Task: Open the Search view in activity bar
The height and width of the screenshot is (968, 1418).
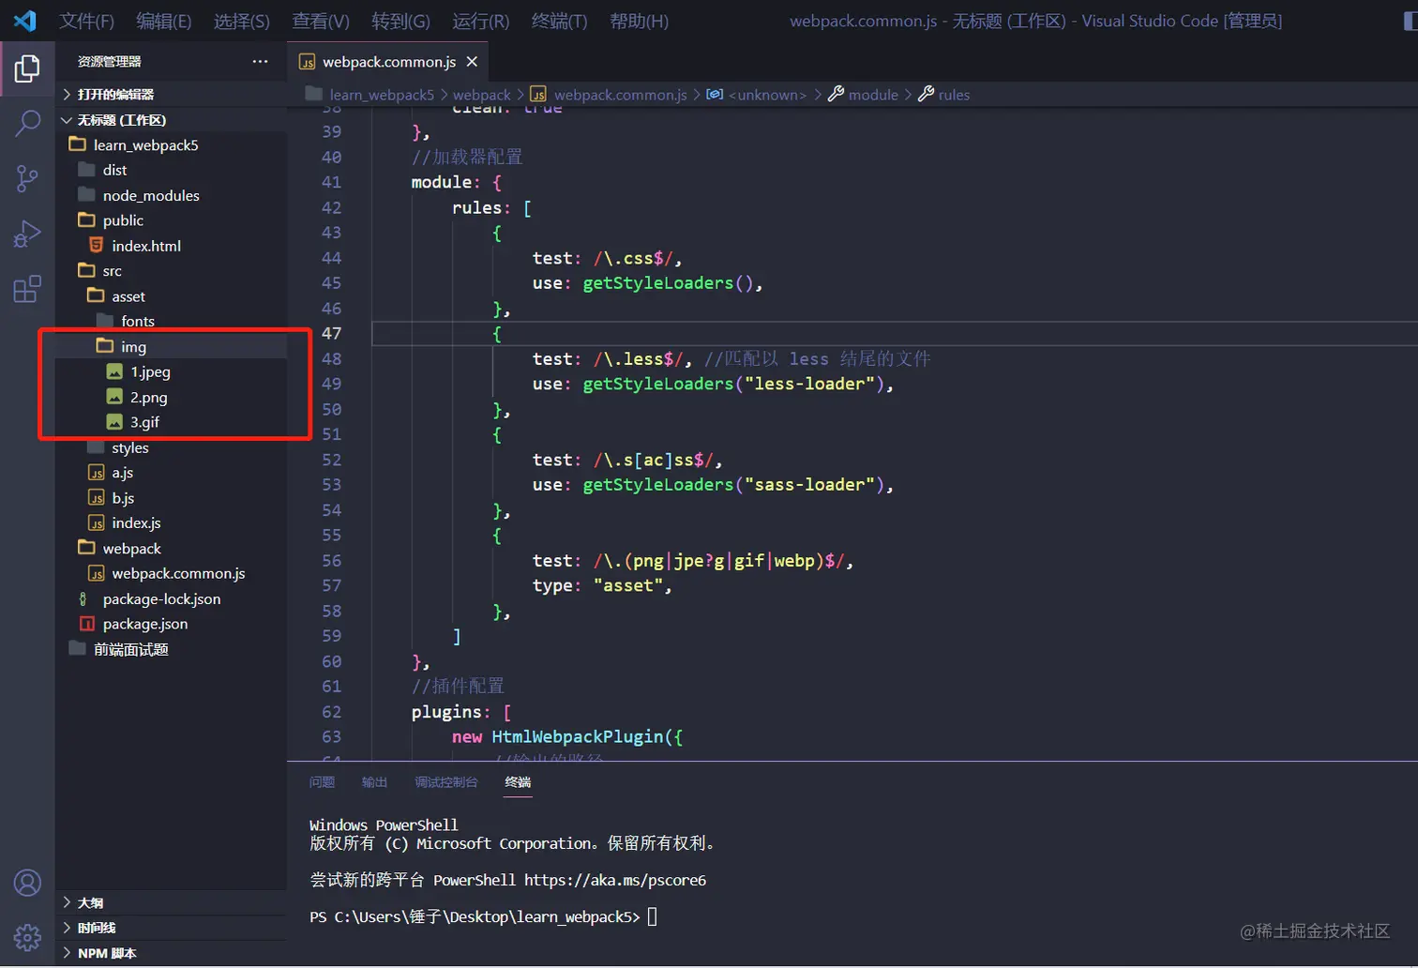Action: pyautogui.click(x=27, y=123)
